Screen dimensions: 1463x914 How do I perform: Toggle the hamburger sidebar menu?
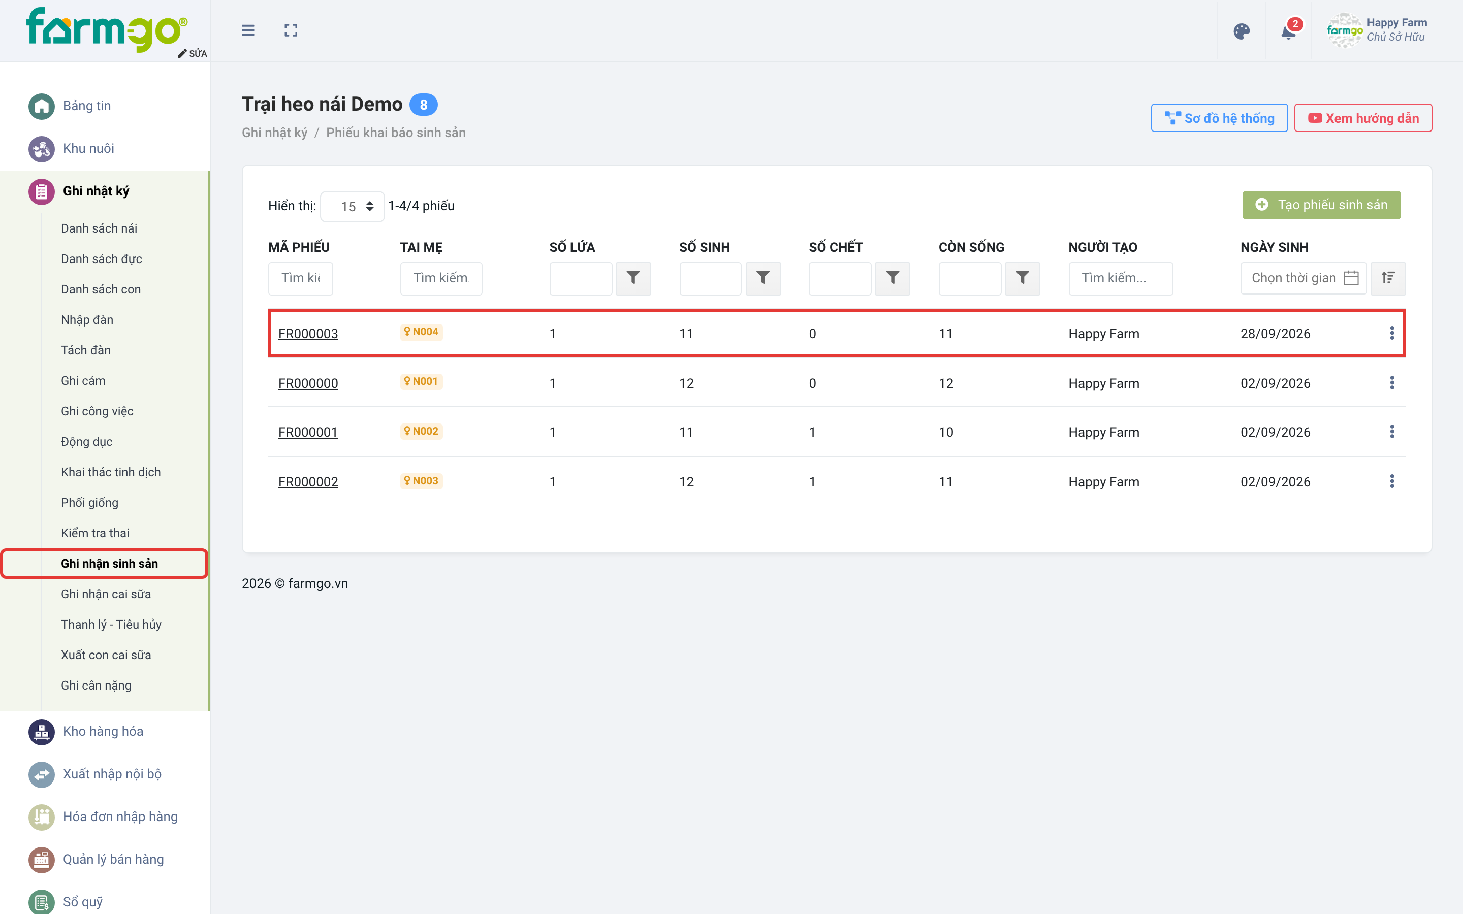[x=248, y=30]
